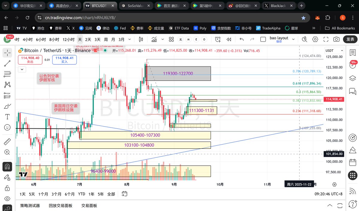The width and height of the screenshot is (359, 211).
Task: Open the emoji icons tool
Action: point(7,127)
